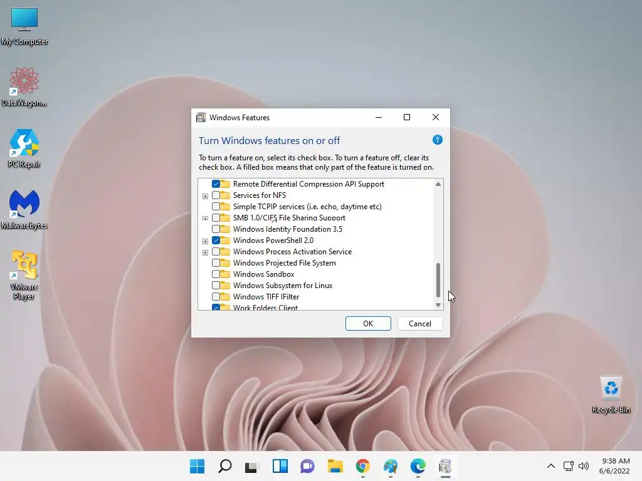Expand the Services for NFS node
642x481 pixels.
205,196
